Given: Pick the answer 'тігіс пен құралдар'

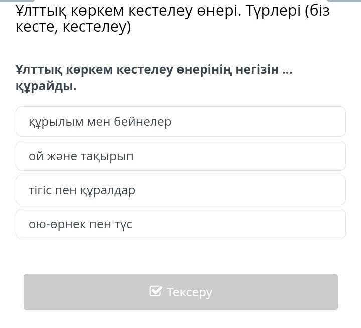Looking at the screenshot, I should pyautogui.click(x=82, y=190).
